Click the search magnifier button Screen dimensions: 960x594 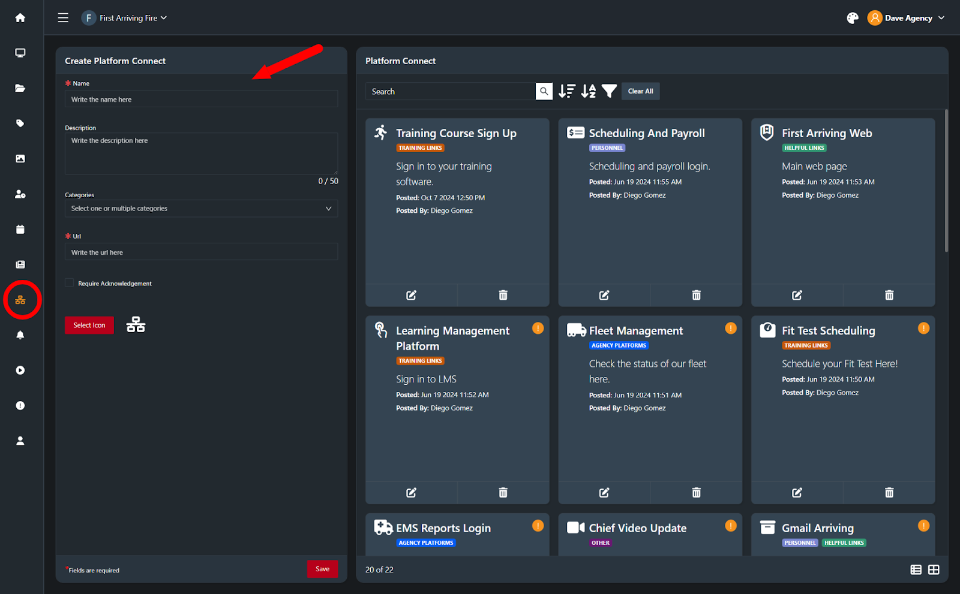click(x=544, y=91)
